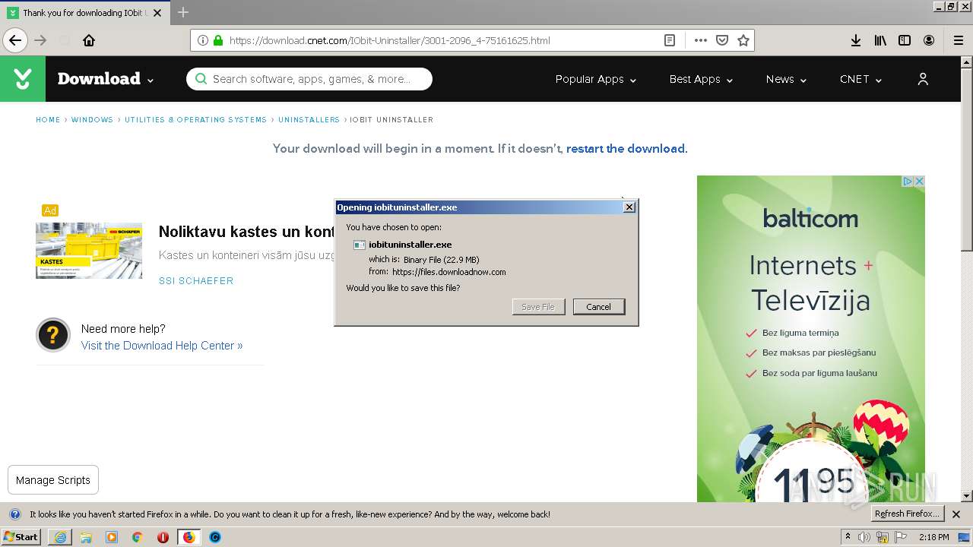Open the Firefox hamburger menu
This screenshot has height=547, width=973.
[x=958, y=40]
